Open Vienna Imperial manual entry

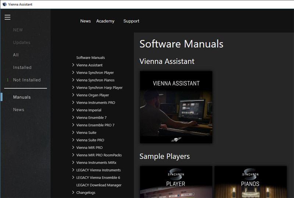(89, 110)
